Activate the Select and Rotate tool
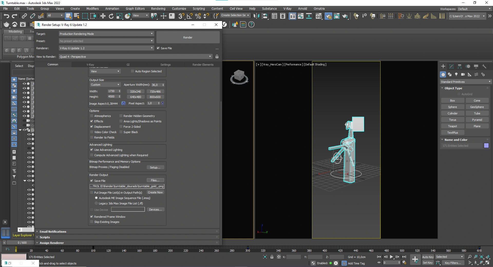 click(x=111, y=16)
